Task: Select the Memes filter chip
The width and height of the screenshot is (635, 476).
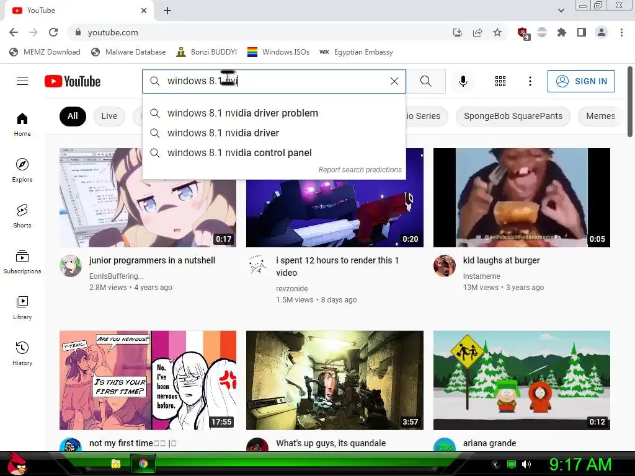Action: [600, 116]
